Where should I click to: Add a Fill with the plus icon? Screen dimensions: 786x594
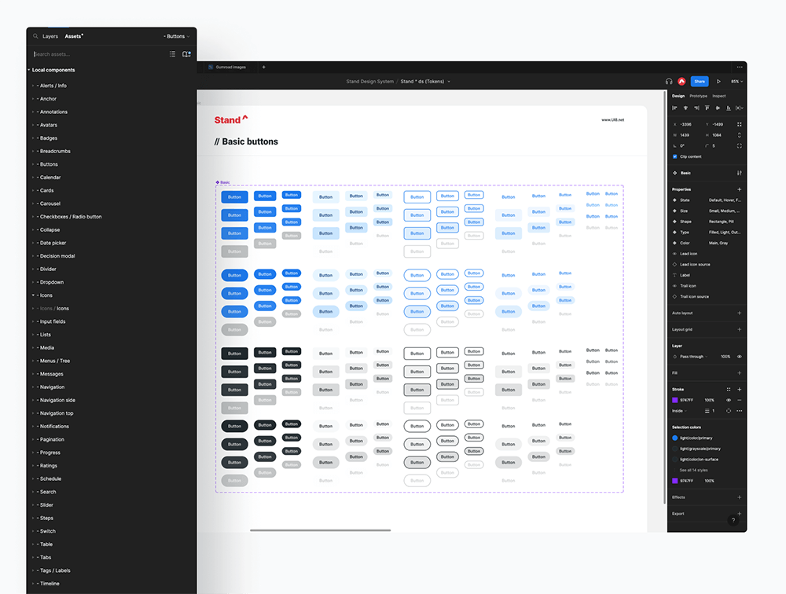click(739, 372)
